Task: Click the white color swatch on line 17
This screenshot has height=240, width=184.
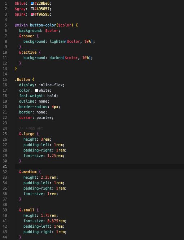Action: [36, 90]
